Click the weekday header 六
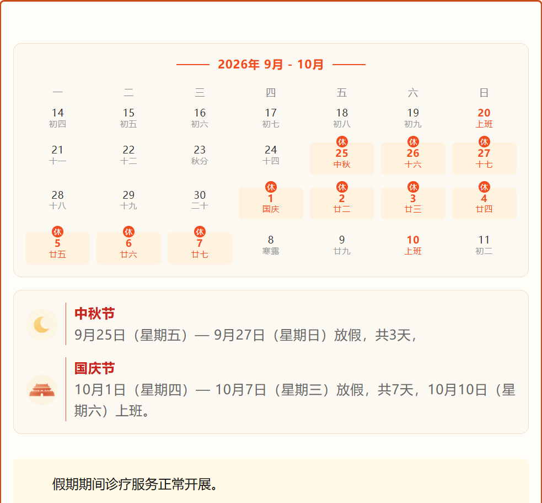 coord(413,92)
